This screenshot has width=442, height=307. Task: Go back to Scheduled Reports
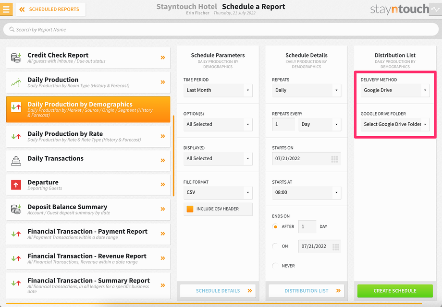[51, 9]
